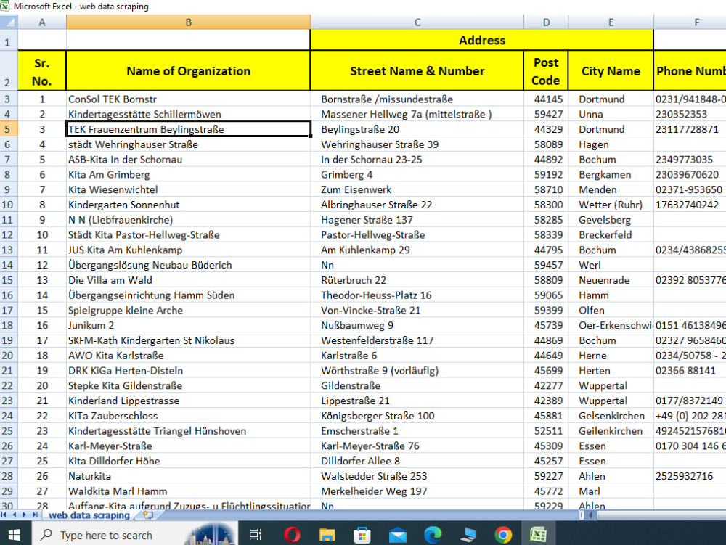Select city cell 'Geilenkirchen'
This screenshot has height=545, width=726.
[611, 431]
